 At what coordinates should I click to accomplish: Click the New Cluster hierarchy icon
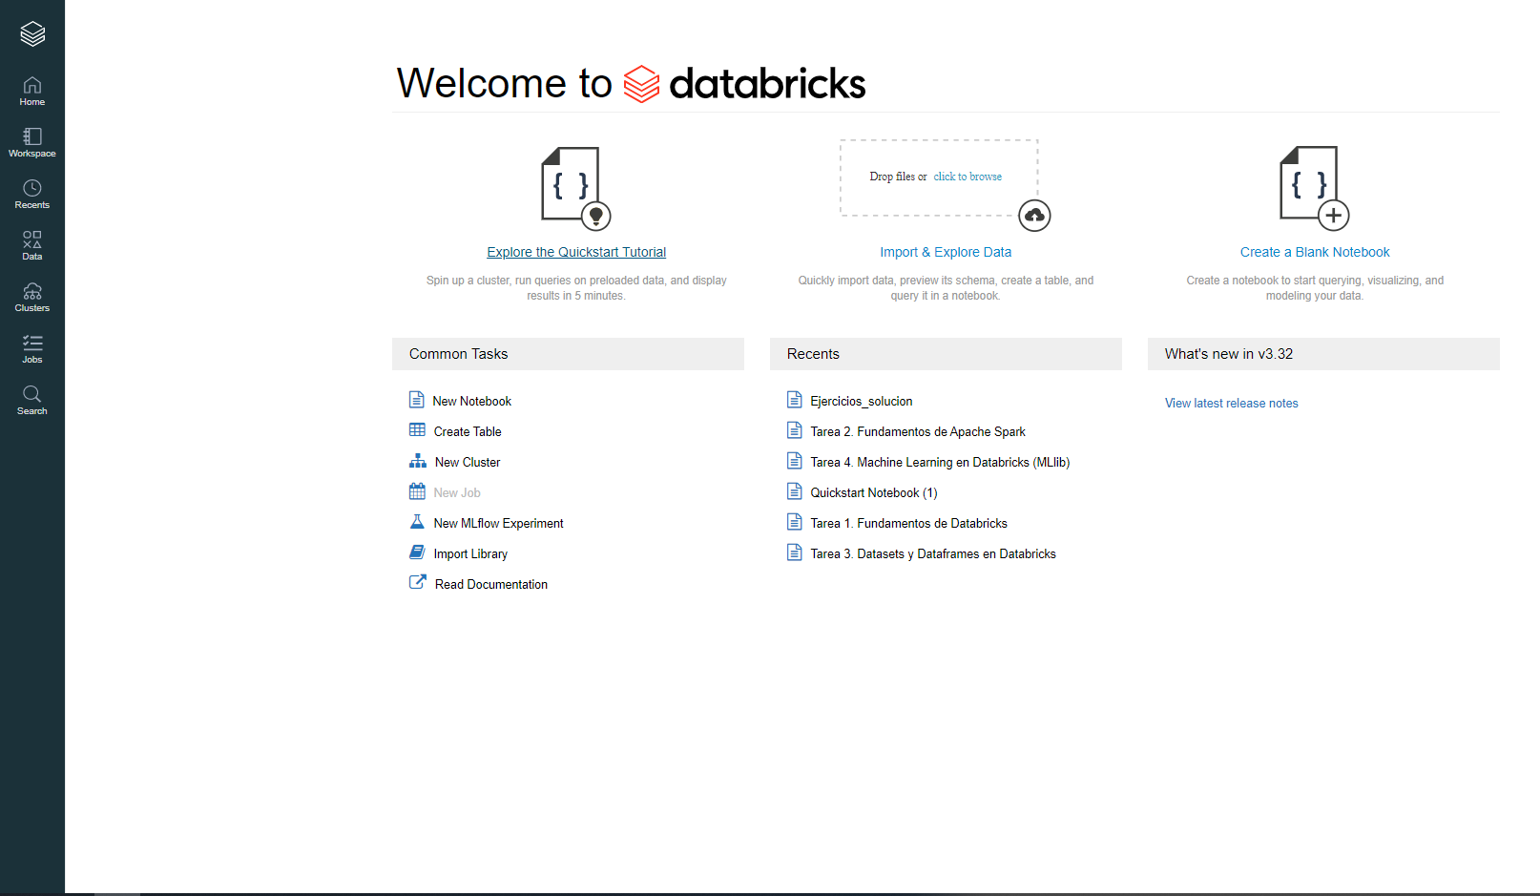418,461
